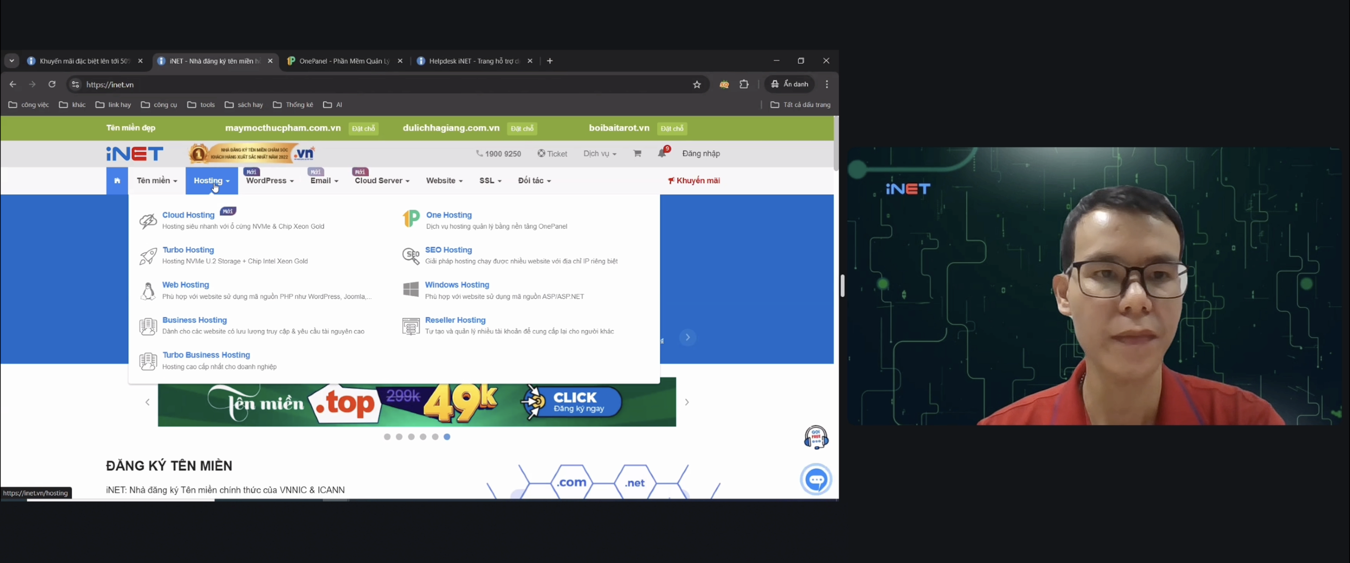Screen dimensions: 1350x563
Task: Expand the WordPress dropdown menu
Action: tap(270, 181)
